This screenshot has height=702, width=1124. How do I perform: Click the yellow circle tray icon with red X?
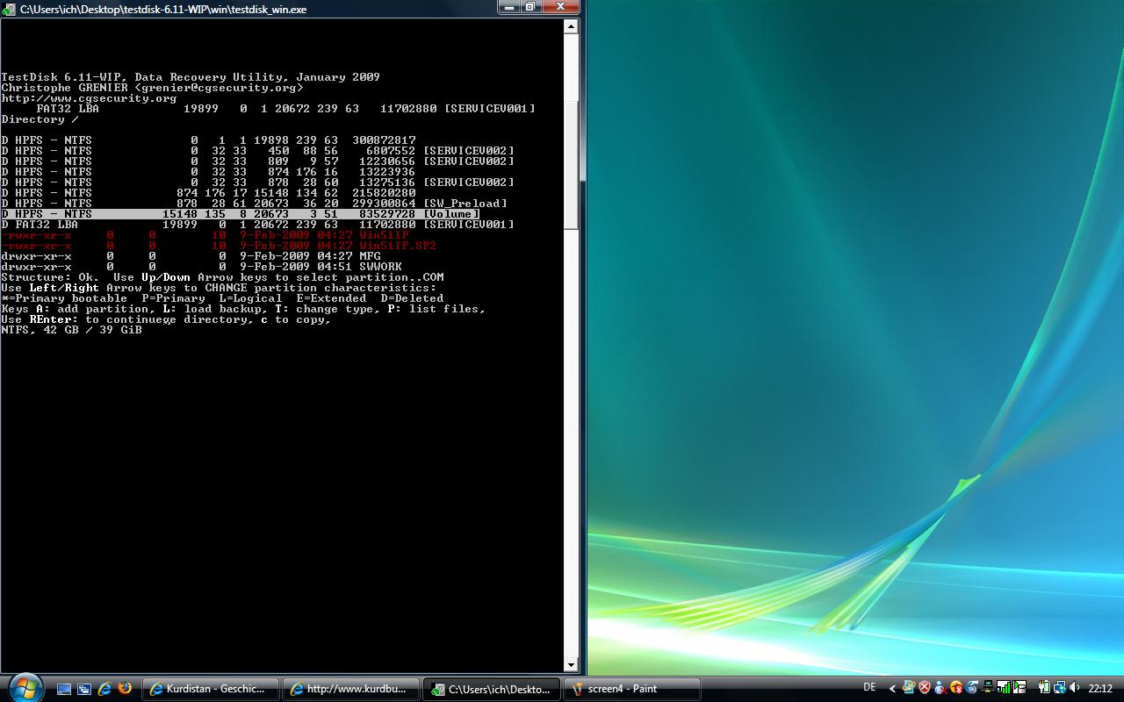click(x=956, y=687)
